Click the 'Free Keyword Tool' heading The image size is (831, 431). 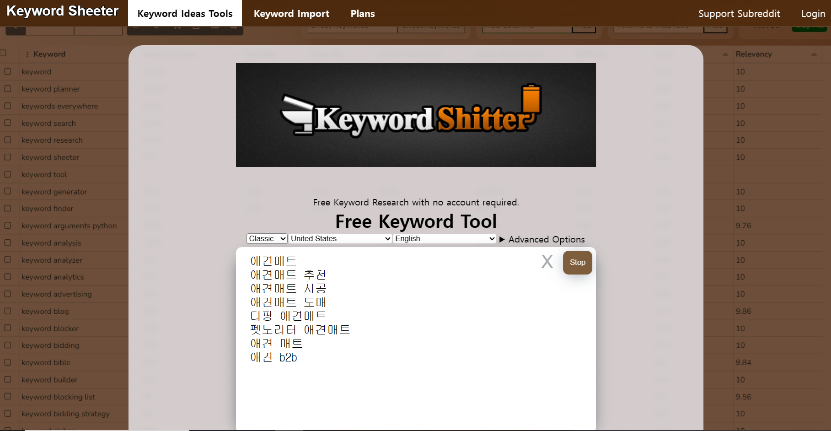416,221
